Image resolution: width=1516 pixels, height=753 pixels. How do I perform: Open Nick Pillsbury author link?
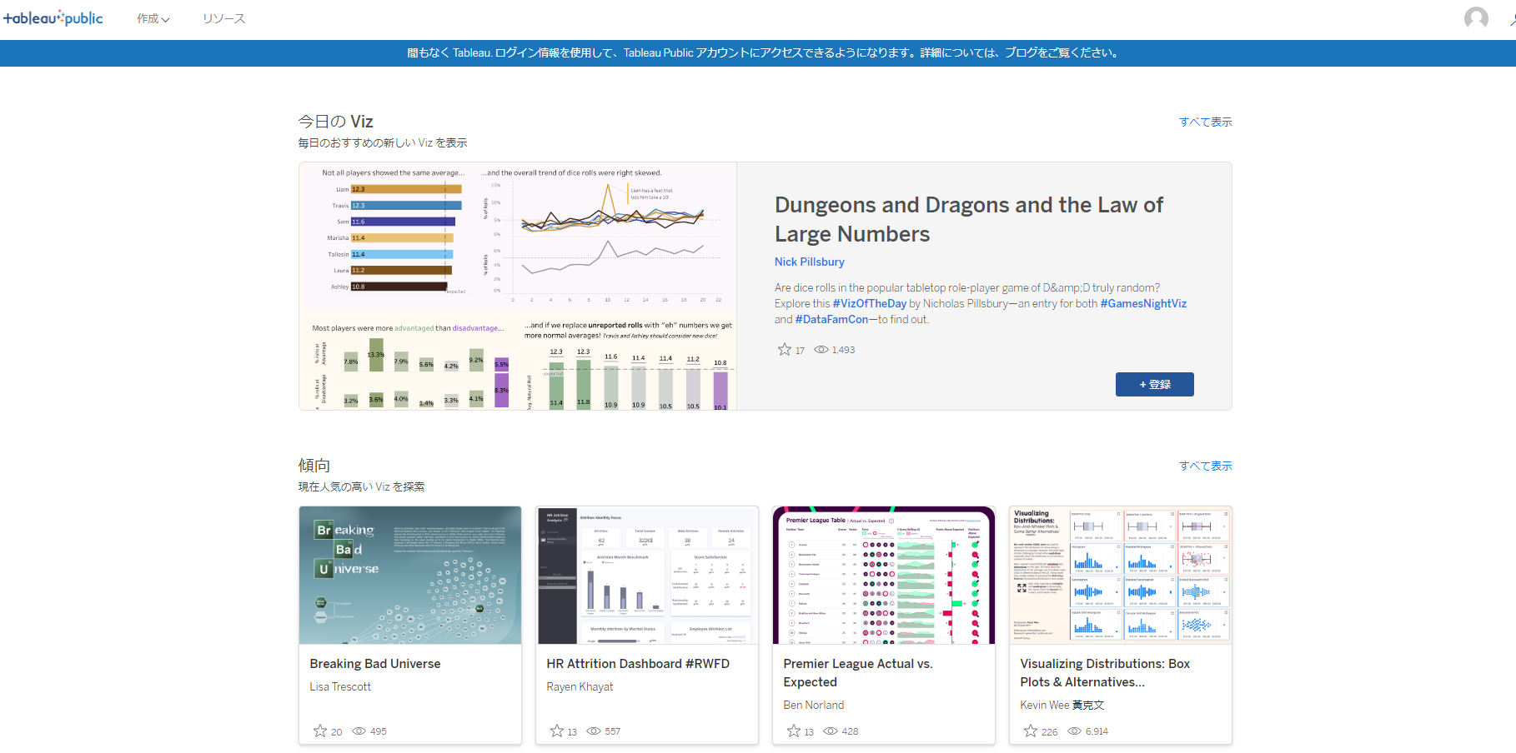(809, 262)
